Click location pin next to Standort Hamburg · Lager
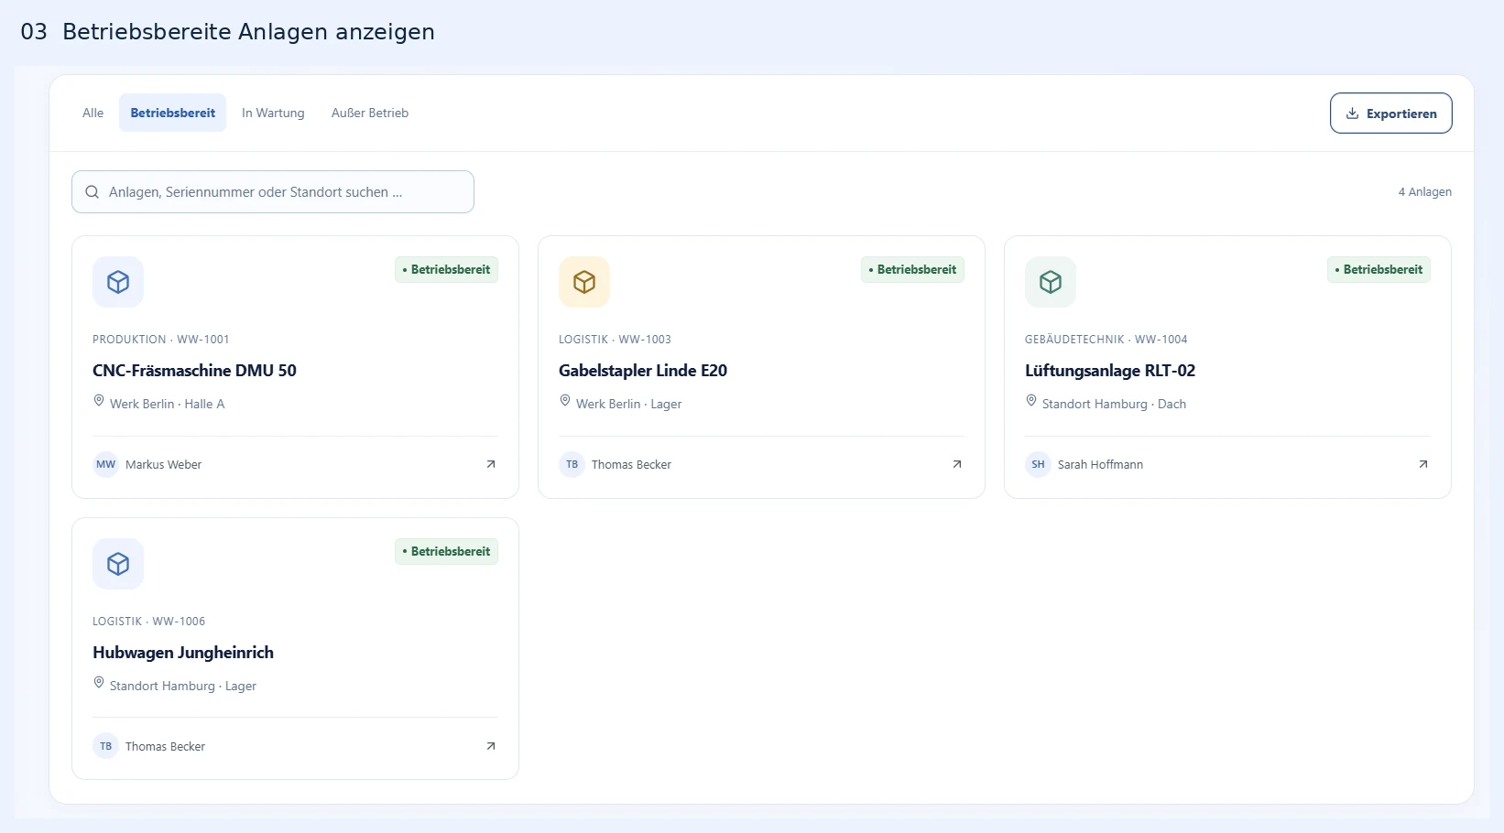The height and width of the screenshot is (833, 1504). 99,683
